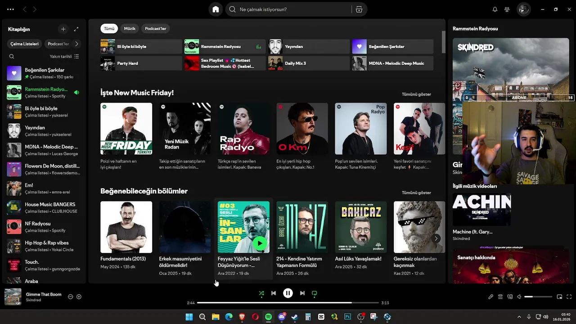Viewport: 576px width, 324px height.
Task: Click 'Tümünü göster' for Beğenebileceğin bölümler
Action: (416, 193)
